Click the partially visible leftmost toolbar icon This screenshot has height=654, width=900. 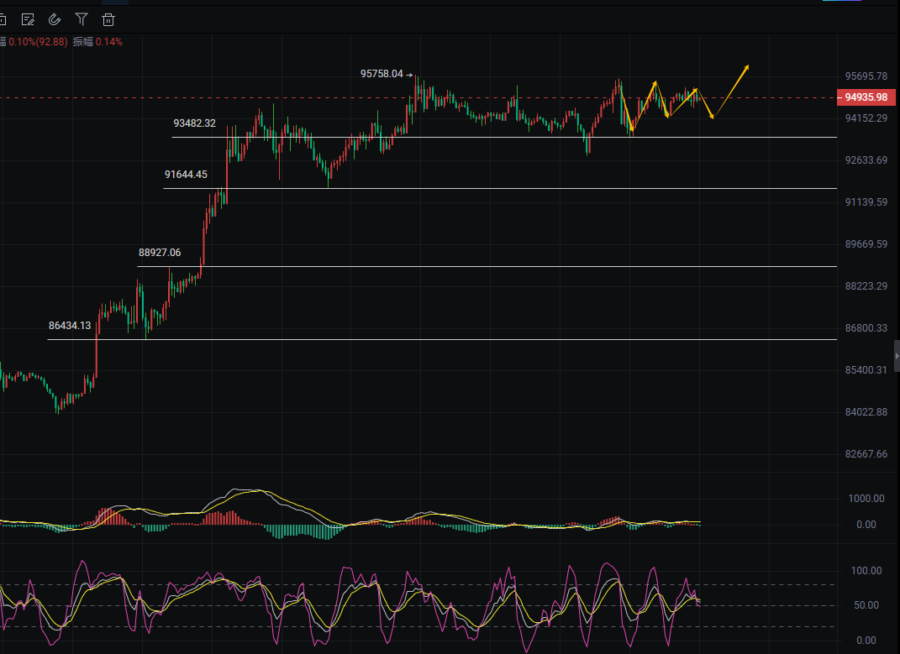(3, 18)
